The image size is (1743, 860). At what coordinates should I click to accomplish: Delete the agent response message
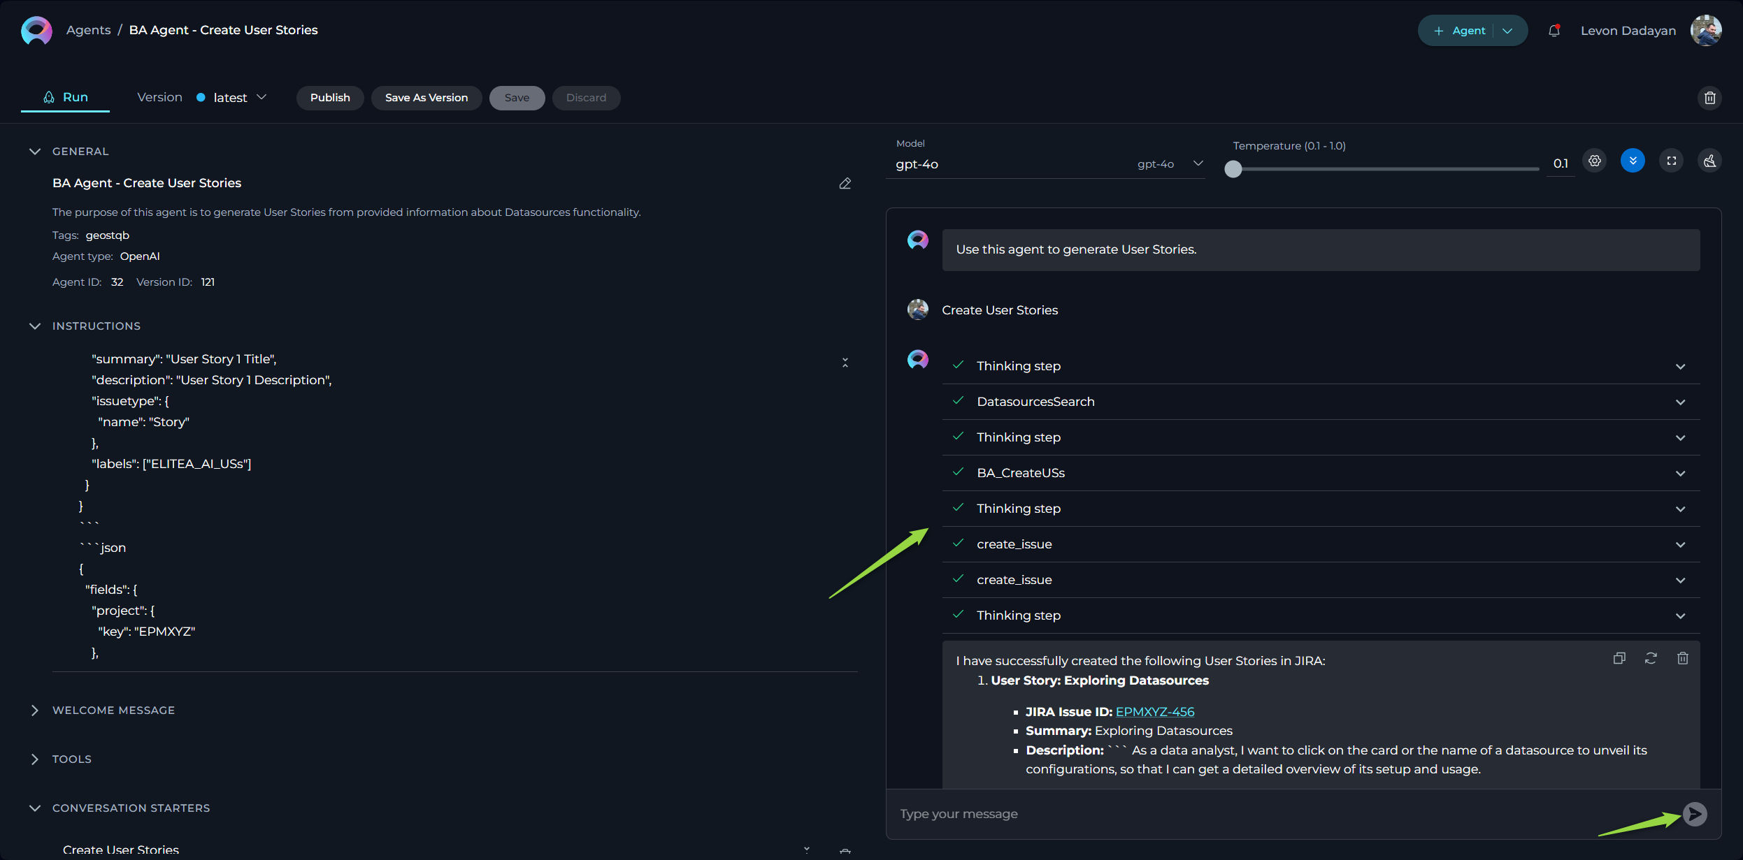(1683, 658)
